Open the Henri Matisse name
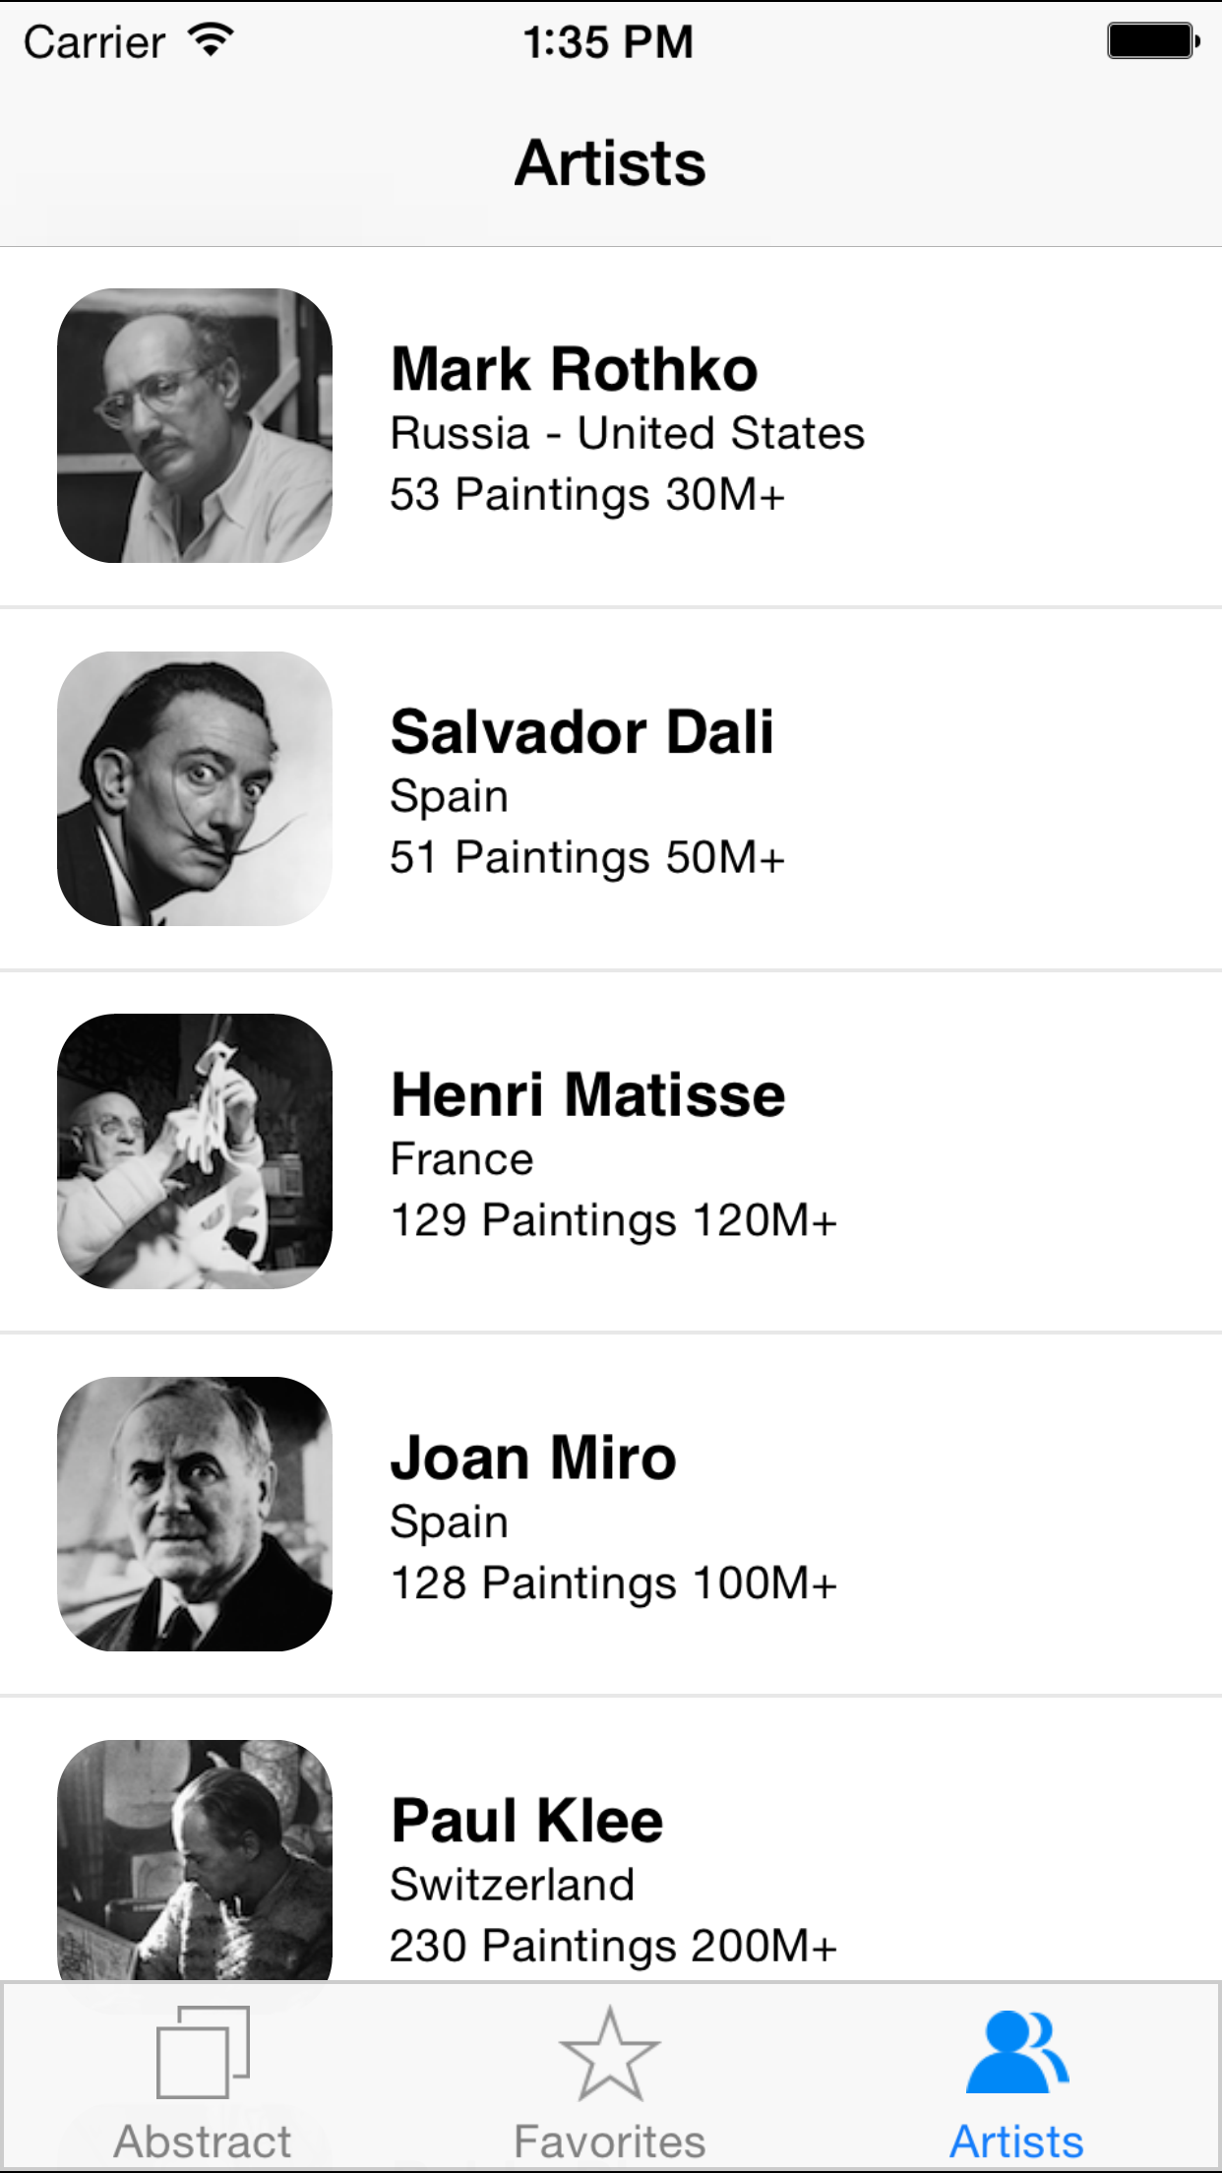 (x=588, y=1094)
